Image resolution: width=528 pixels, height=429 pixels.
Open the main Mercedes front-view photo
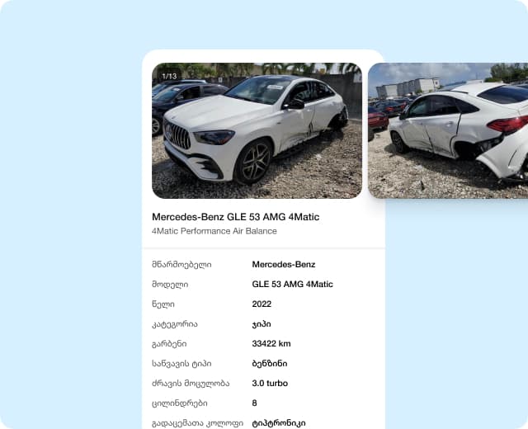[257, 130]
